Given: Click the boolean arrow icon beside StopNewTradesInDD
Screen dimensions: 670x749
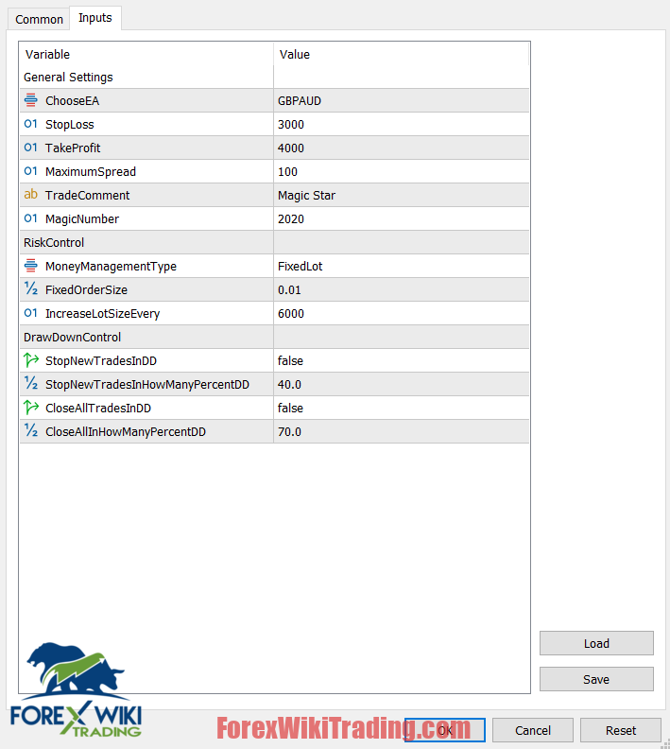Looking at the screenshot, I should [31, 360].
